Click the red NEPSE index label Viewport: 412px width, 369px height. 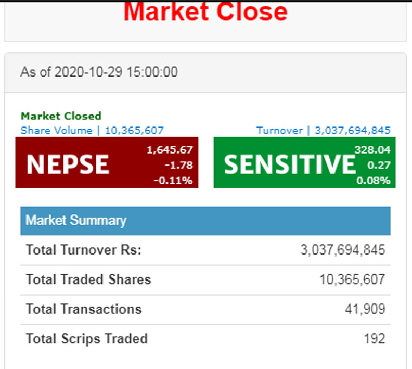[x=68, y=164]
